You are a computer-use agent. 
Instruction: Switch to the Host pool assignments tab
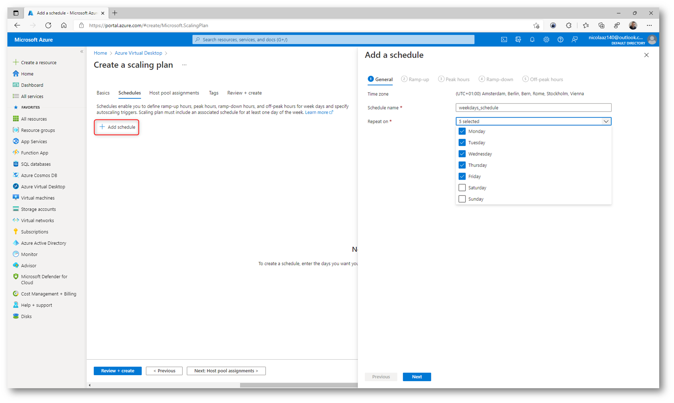[x=174, y=93]
